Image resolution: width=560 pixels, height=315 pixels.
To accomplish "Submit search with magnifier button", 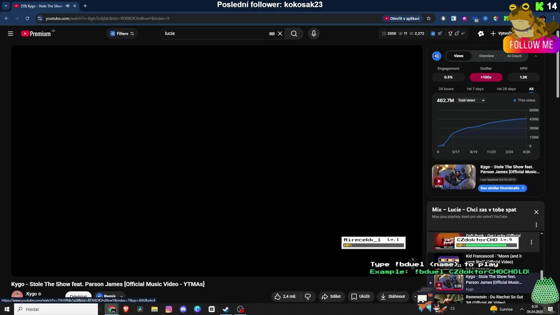I will click(294, 34).
